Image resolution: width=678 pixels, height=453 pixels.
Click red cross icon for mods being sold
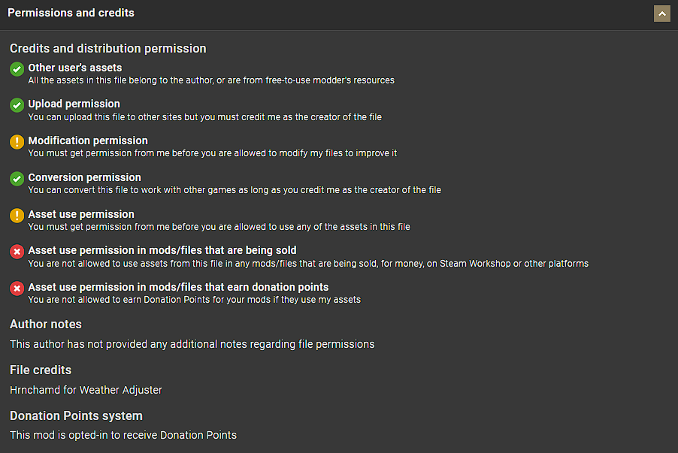pos(17,252)
